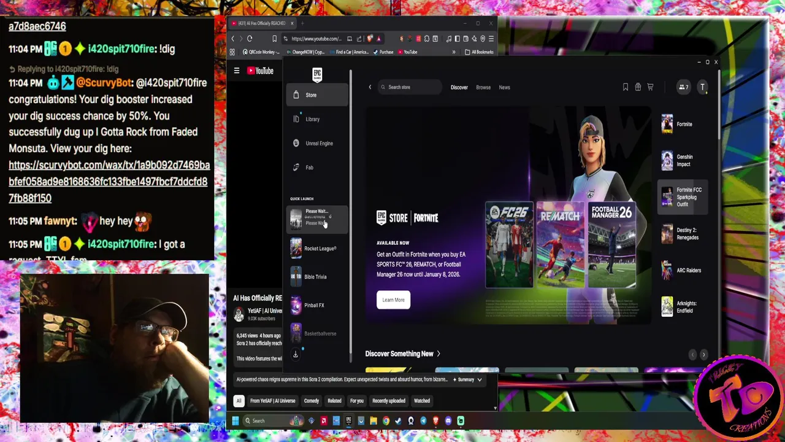The width and height of the screenshot is (785, 442).
Task: Click the YouTube logo
Action: (x=261, y=71)
